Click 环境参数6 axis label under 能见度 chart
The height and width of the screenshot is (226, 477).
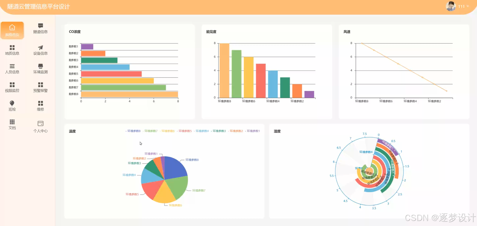click(249, 101)
